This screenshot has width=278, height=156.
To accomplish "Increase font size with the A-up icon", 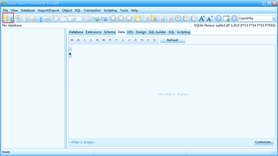I will click(x=202, y=18).
